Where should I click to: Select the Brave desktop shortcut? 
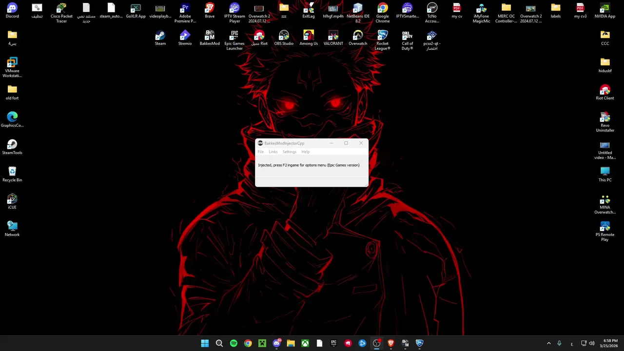click(210, 11)
